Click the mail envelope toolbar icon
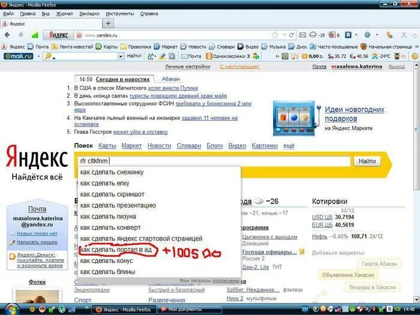420x315 pixels. [302, 35]
